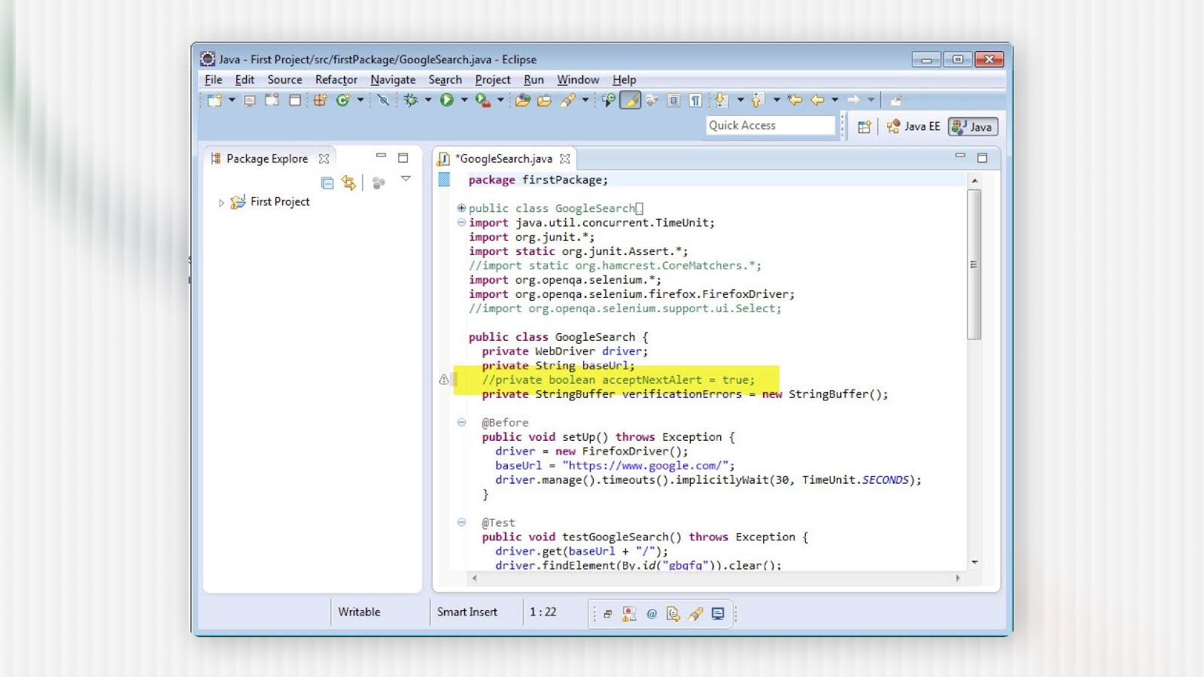Screen dimensions: 1204x677
Task: Toggle Mark Occurrences highlighter button
Action: pos(631,100)
